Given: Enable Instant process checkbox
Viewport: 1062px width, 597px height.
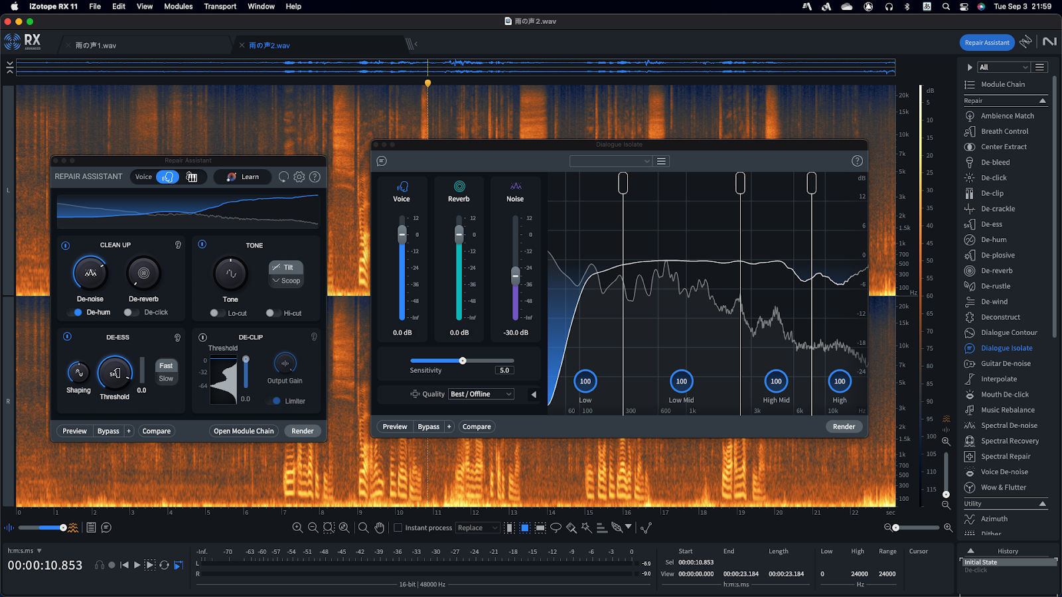Looking at the screenshot, I should tap(398, 528).
